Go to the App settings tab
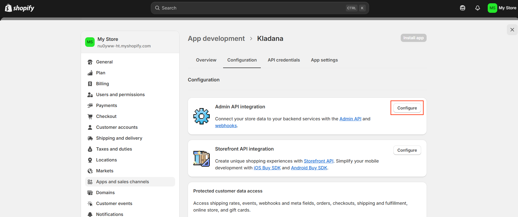The height and width of the screenshot is (217, 518). (x=324, y=60)
